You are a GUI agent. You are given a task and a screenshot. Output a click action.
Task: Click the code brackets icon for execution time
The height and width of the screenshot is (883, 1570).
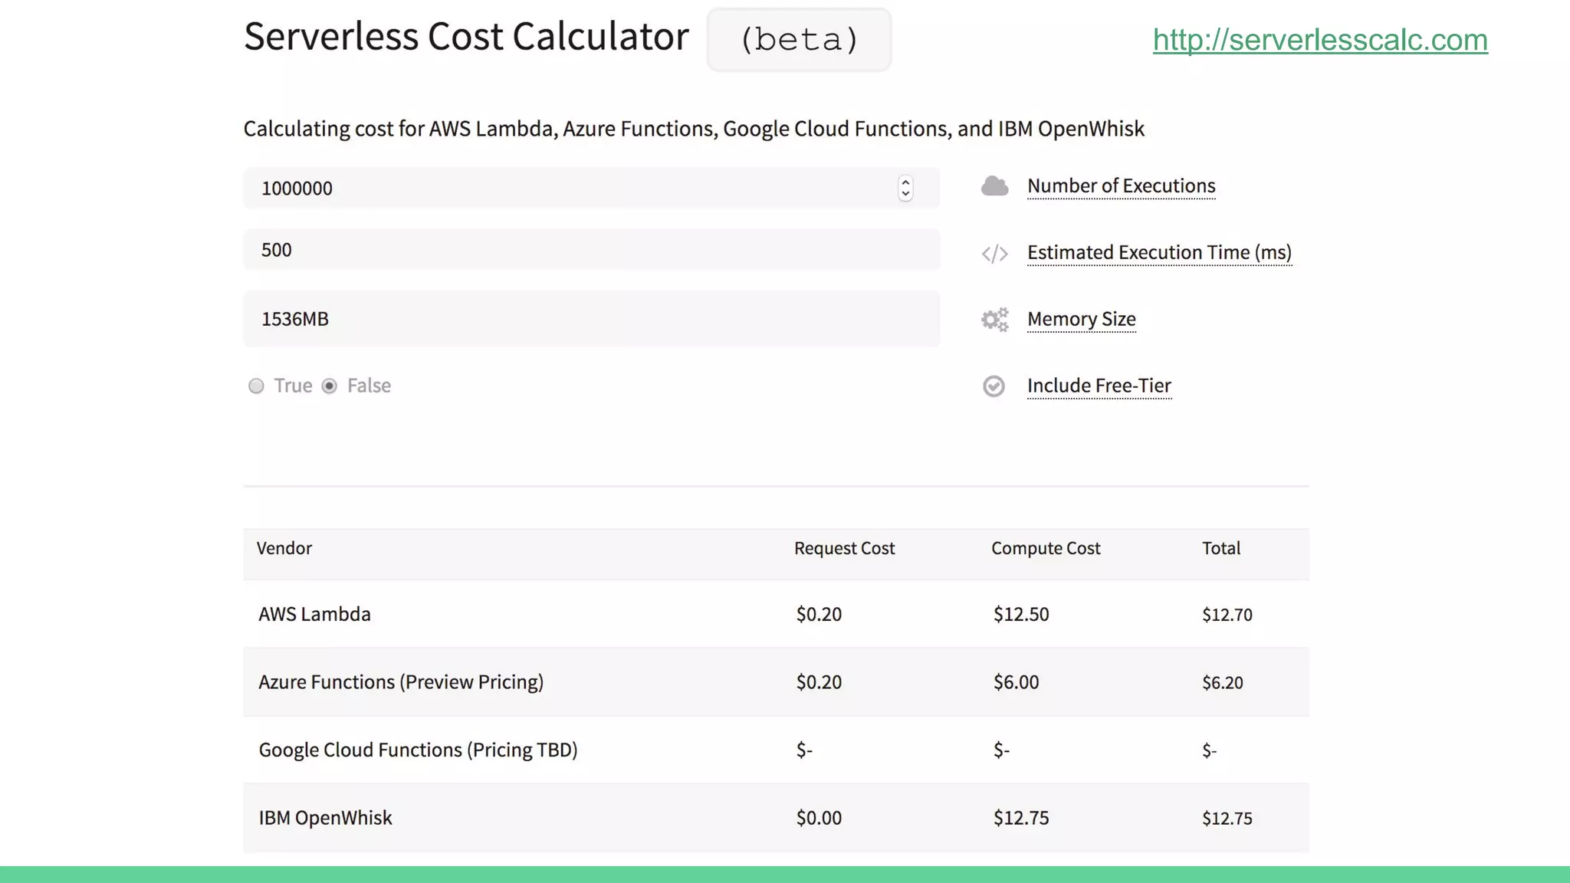coord(994,254)
